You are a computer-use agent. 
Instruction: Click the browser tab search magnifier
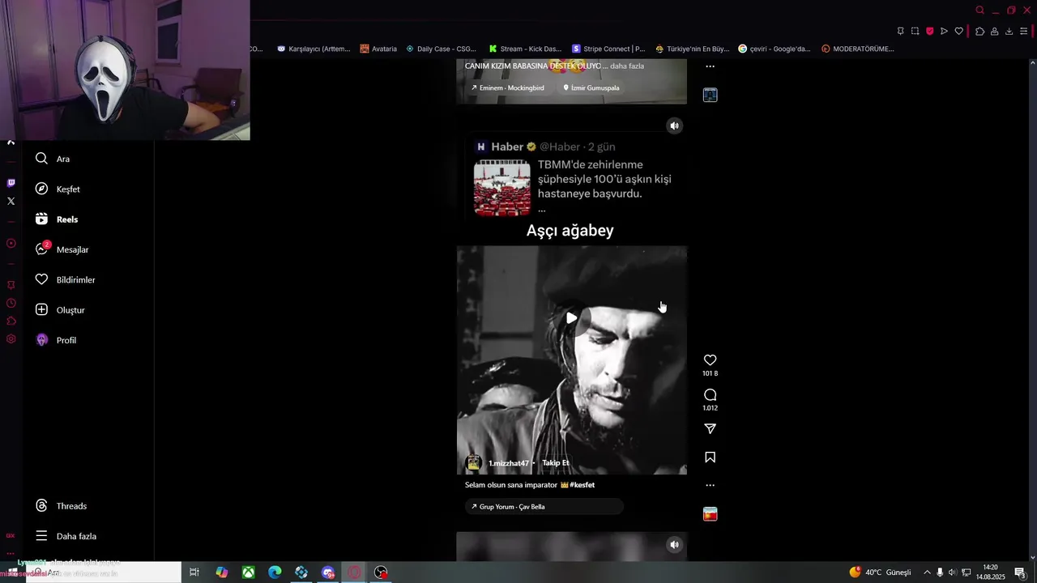[x=979, y=11]
